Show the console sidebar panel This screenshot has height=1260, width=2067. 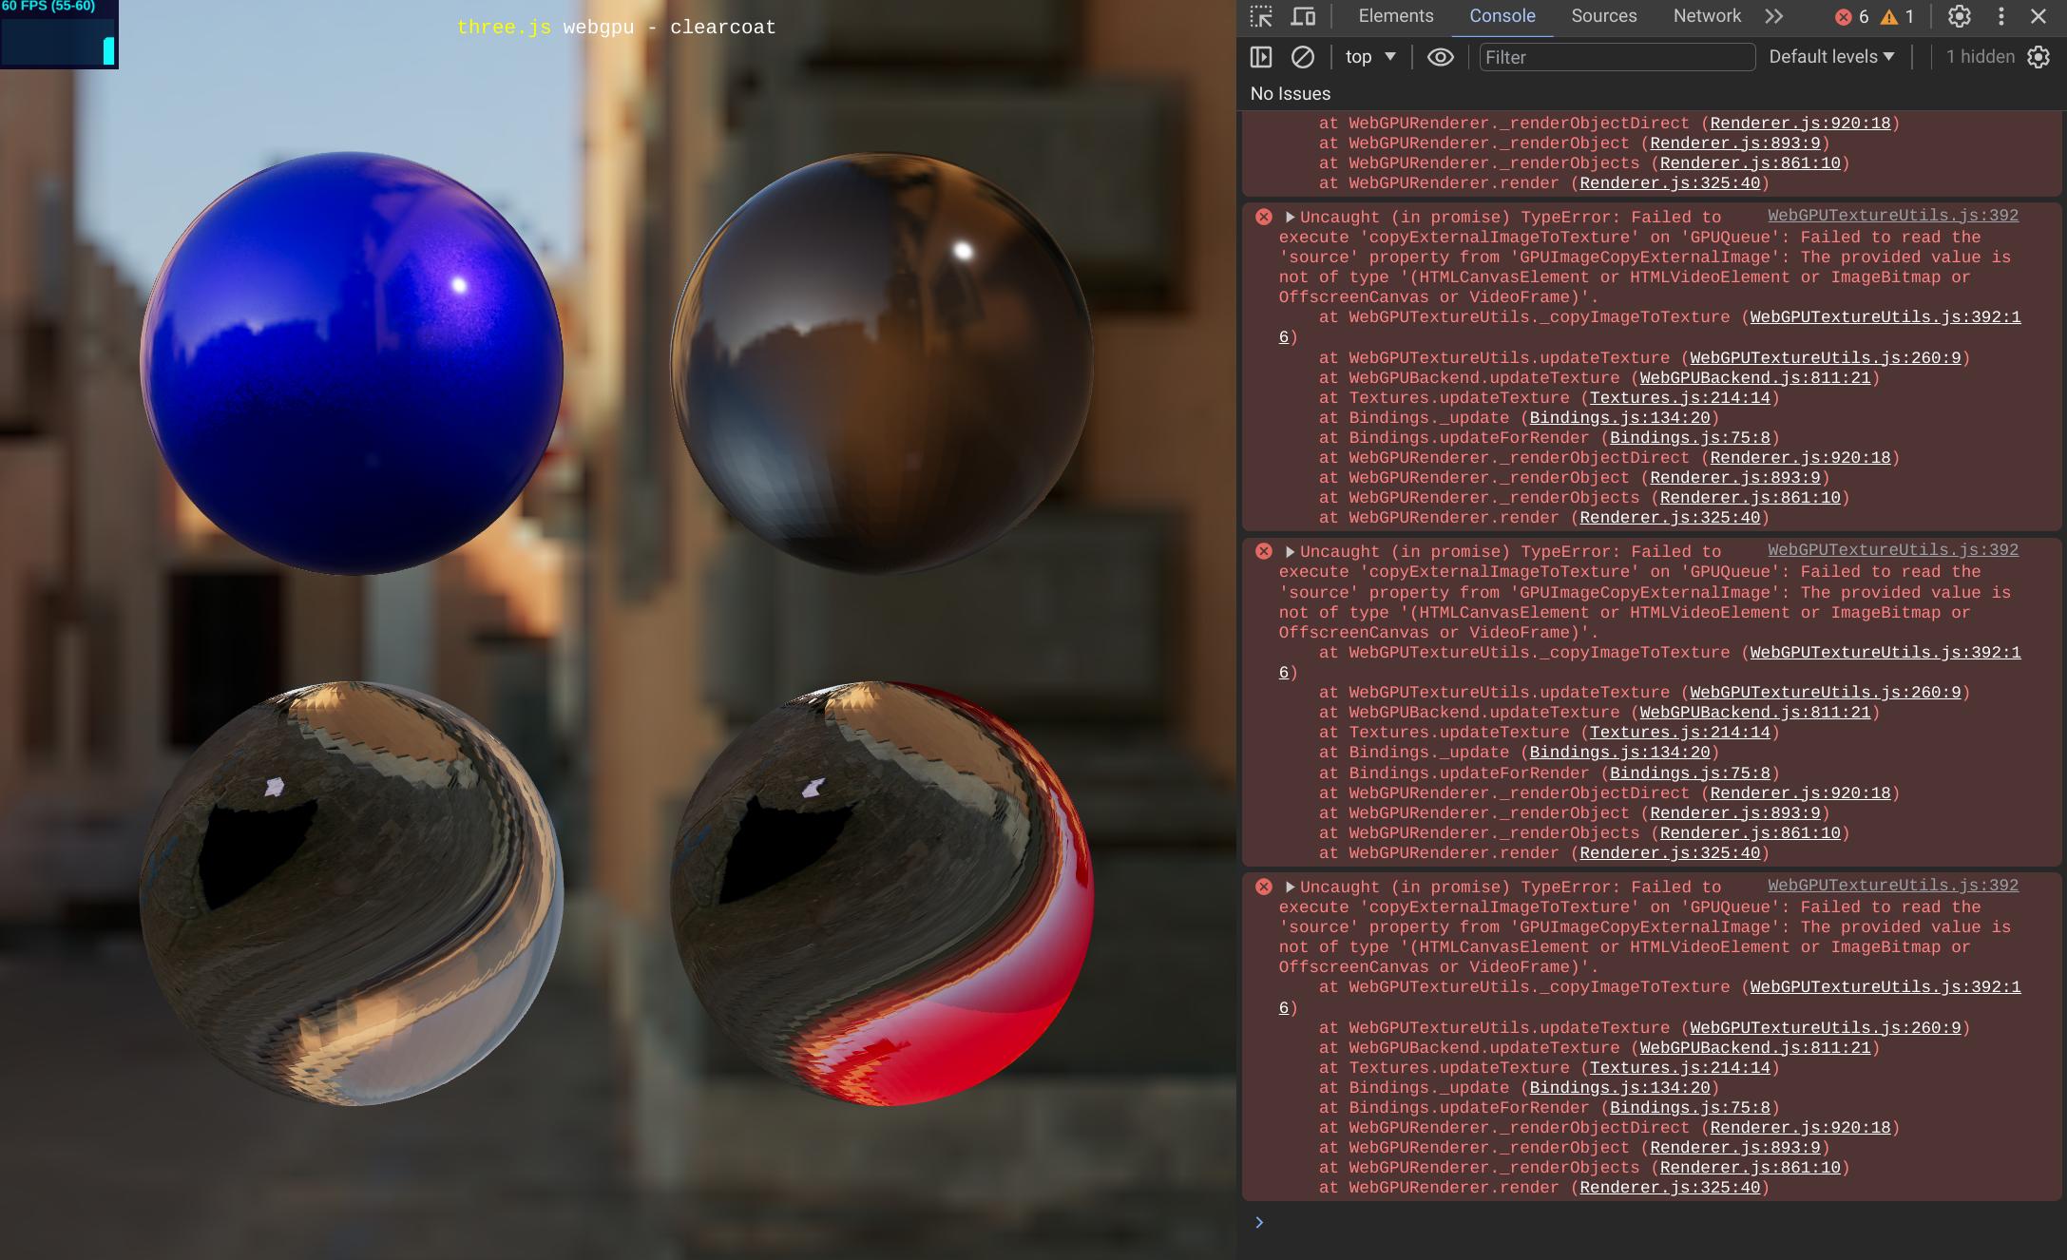(1261, 57)
